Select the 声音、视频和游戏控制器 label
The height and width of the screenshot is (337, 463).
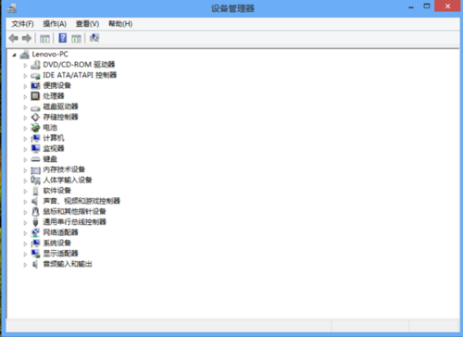tap(81, 201)
